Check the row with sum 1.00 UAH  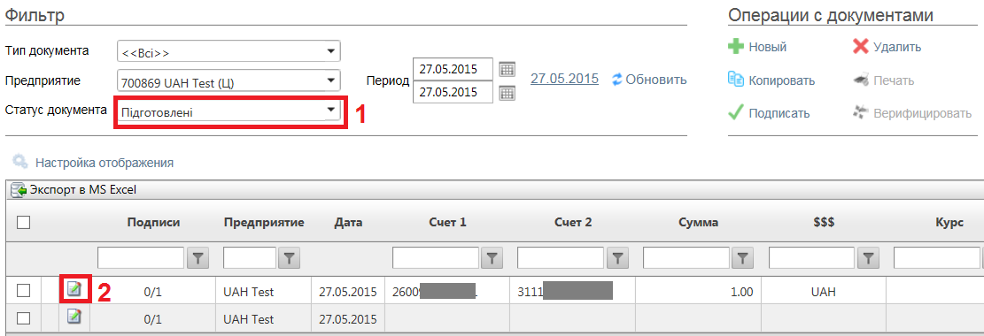pyautogui.click(x=24, y=290)
